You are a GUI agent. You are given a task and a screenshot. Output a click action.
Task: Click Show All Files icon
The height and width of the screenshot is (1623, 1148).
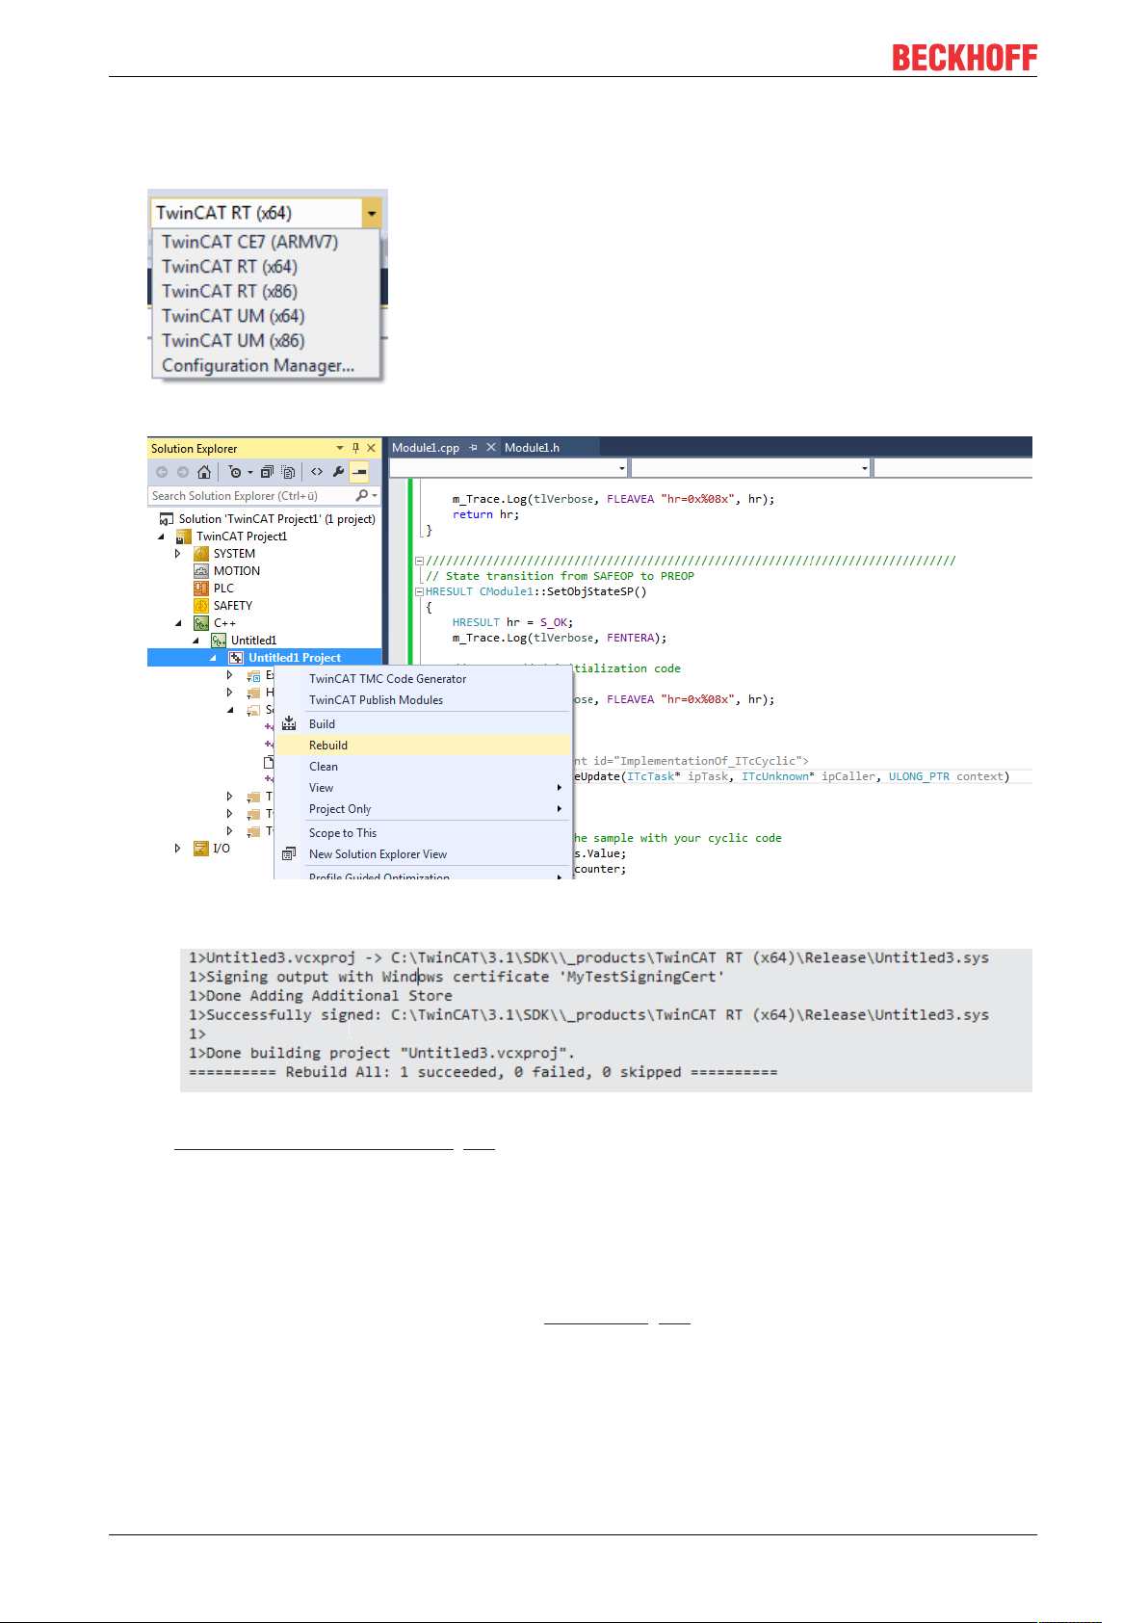[x=288, y=472]
